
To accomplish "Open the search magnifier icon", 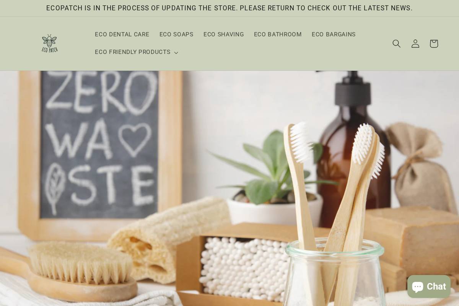I will tap(397, 44).
